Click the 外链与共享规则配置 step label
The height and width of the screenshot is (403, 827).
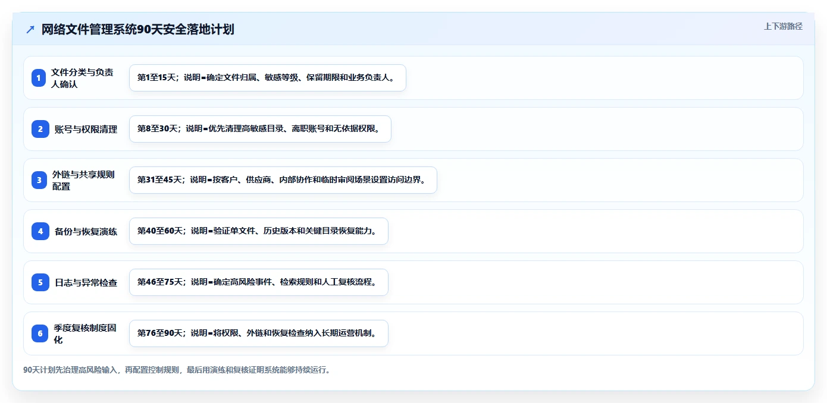83,180
